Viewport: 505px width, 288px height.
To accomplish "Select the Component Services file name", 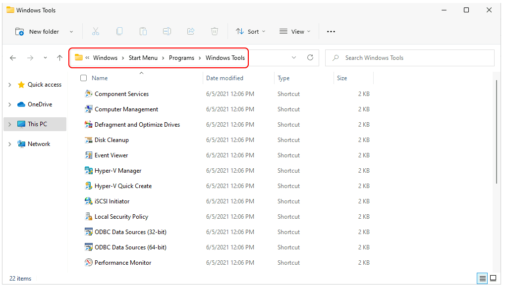I will tap(122, 94).
